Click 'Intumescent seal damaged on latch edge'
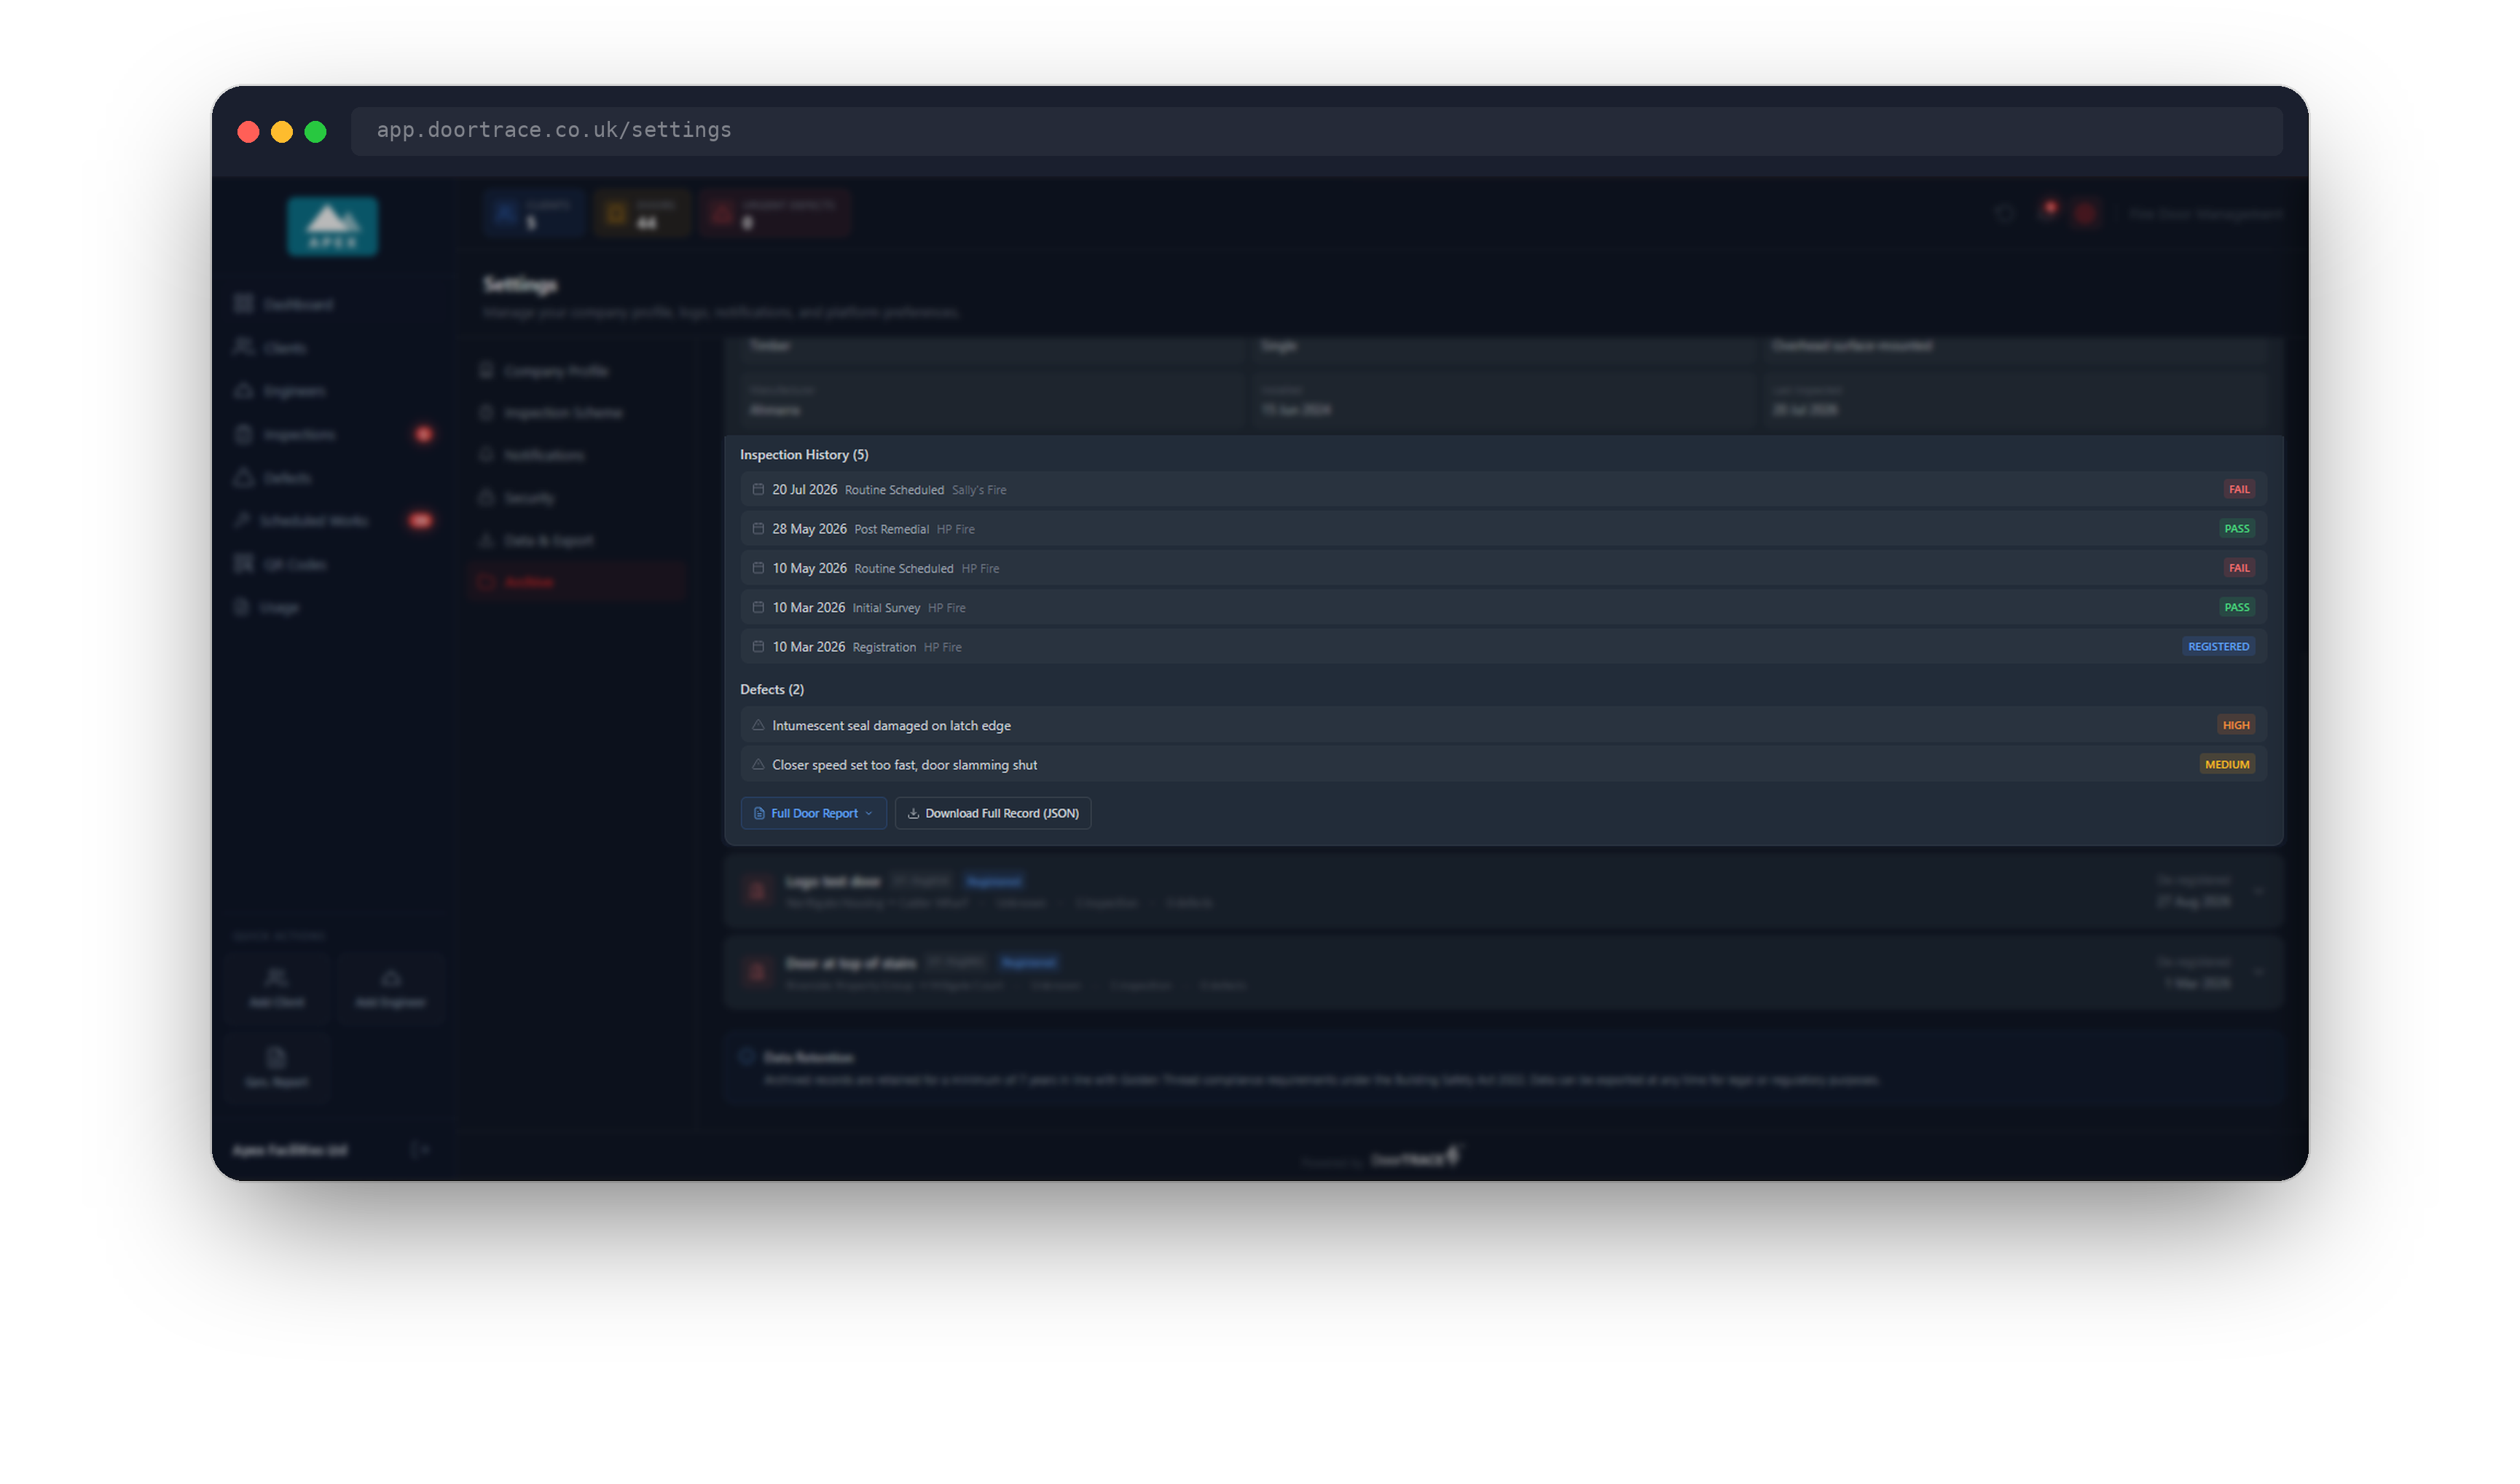Viewport: 2520px width, 1484px height. point(891,725)
